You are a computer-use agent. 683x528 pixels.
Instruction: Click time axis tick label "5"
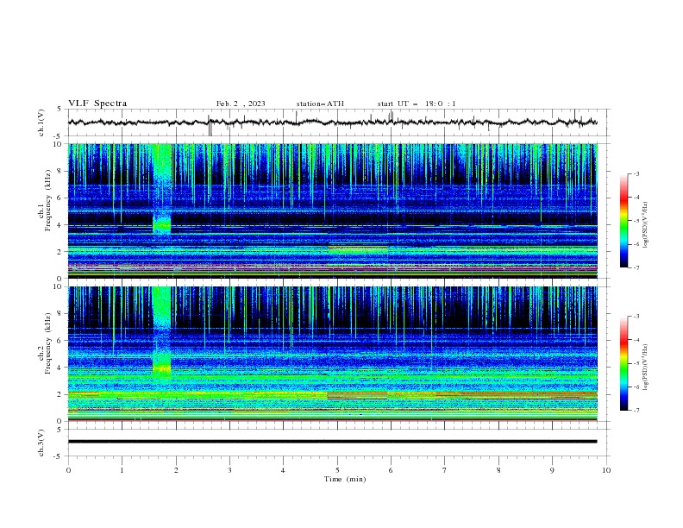(337, 470)
